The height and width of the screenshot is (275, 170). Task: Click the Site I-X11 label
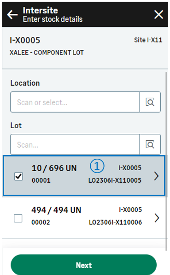pyautogui.click(x=148, y=40)
